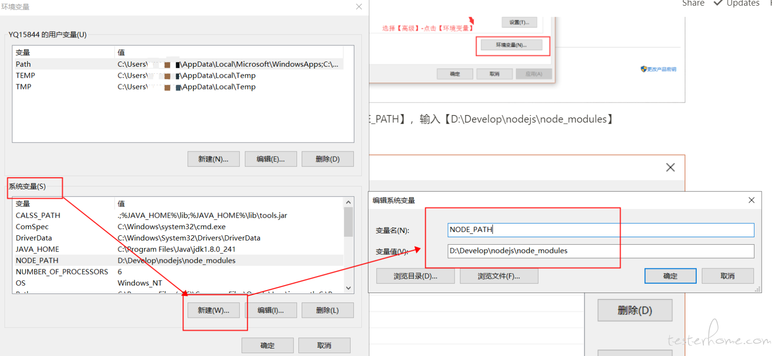Screen dimensions: 772x356
Task: Focus the 变量值 input field
Action: pyautogui.click(x=601, y=251)
